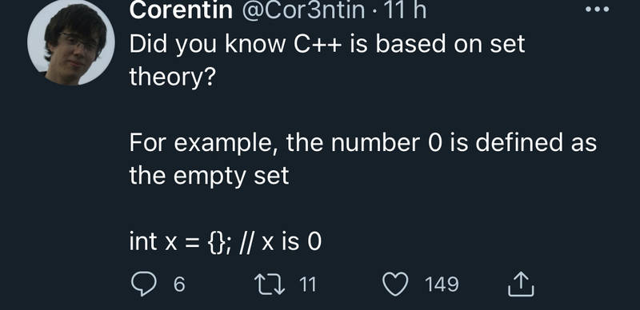640x310 pixels.
Task: Like the tweet with the heart icon
Action: tap(396, 284)
